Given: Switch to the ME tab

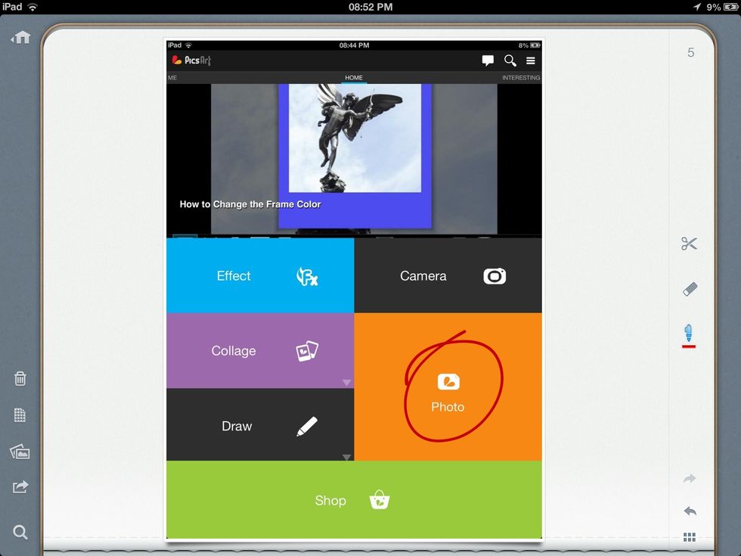Looking at the screenshot, I should tap(172, 77).
